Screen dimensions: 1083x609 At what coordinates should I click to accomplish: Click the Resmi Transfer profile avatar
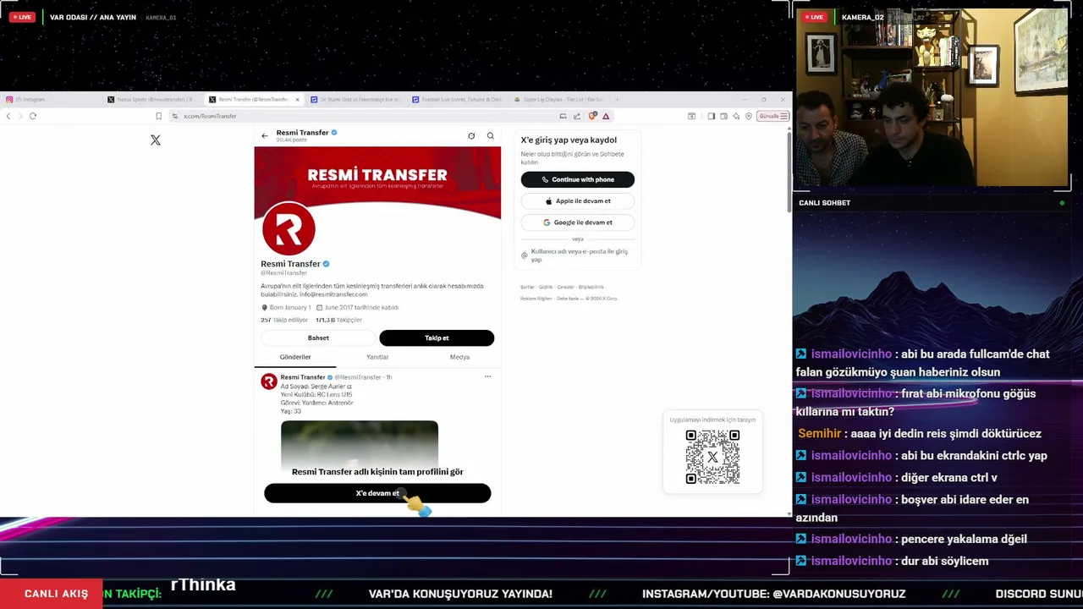coord(289,228)
